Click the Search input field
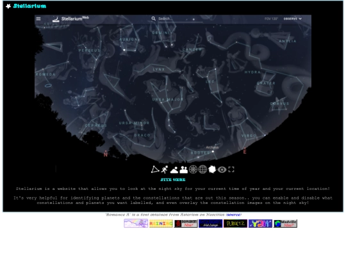The width and height of the screenshot is (346, 259). tap(180, 19)
